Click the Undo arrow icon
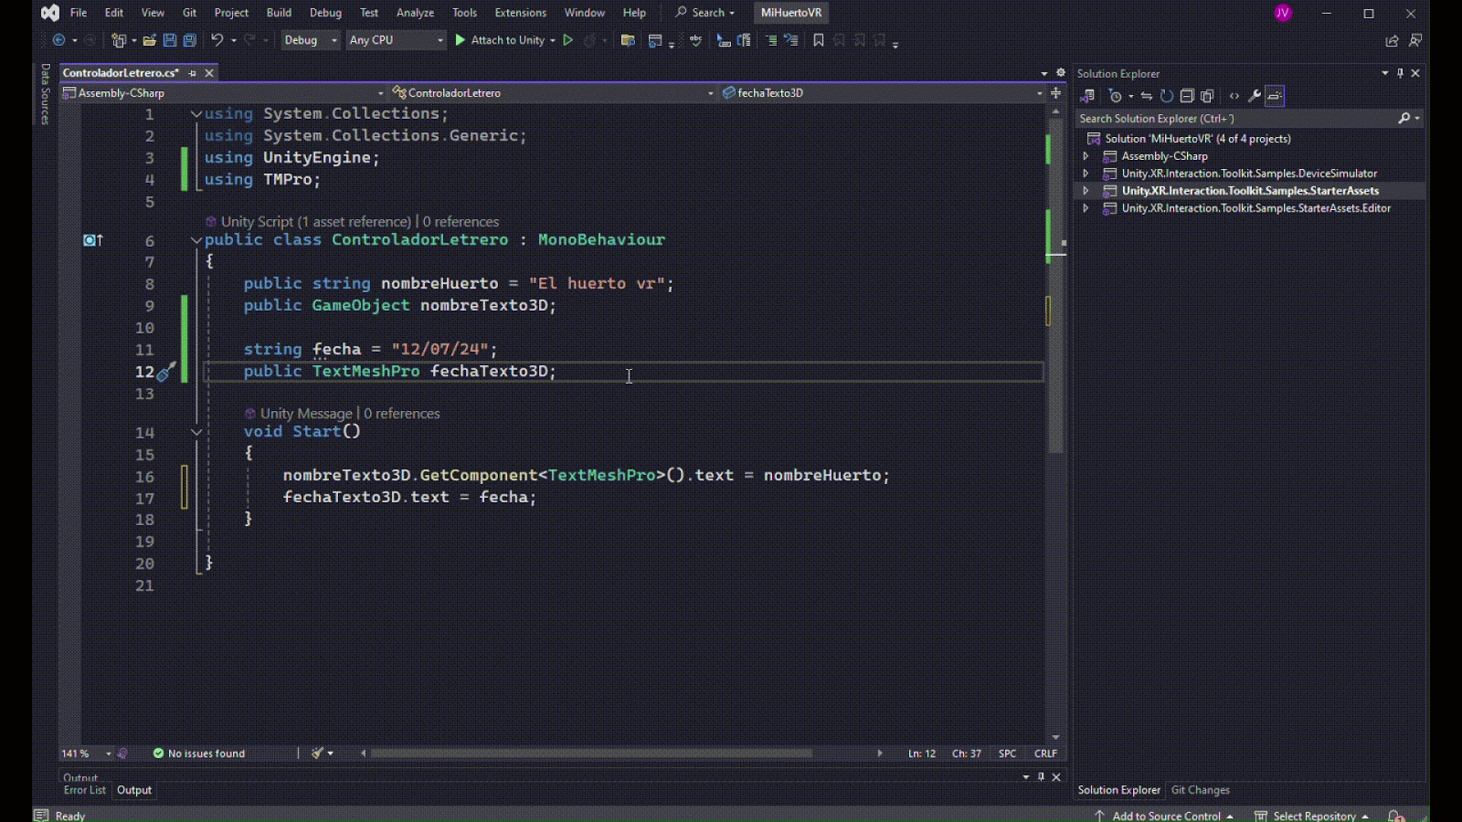Image resolution: width=1462 pixels, height=822 pixels. [x=217, y=40]
